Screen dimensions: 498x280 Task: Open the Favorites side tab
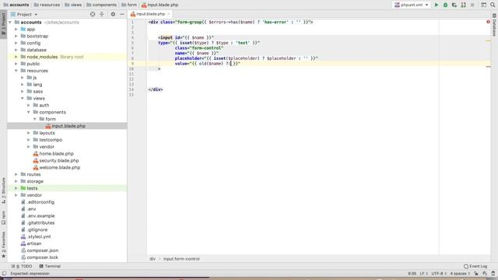coord(3,244)
